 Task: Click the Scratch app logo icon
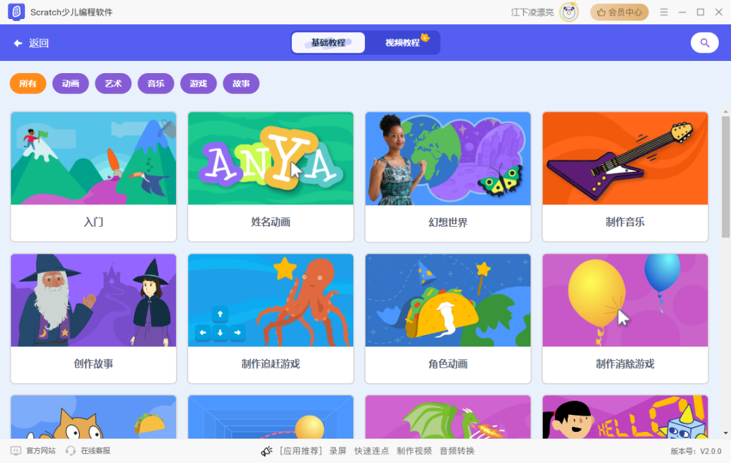[x=16, y=12]
